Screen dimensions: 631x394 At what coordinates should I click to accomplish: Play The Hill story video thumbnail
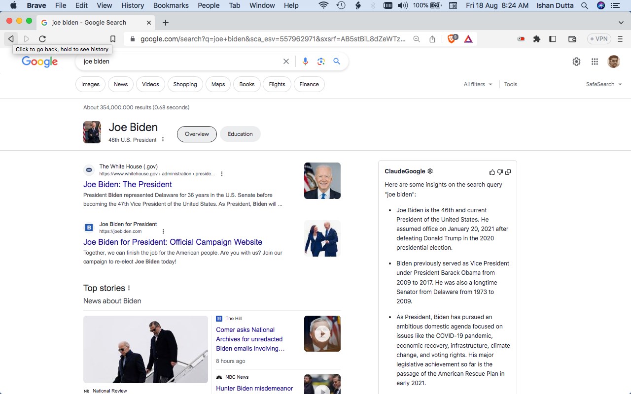(x=322, y=333)
